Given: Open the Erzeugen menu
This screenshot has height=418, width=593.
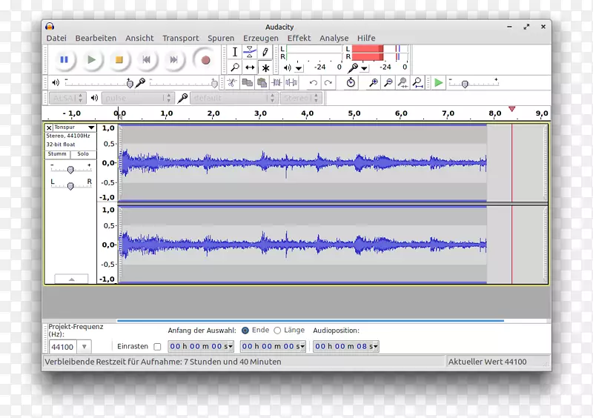Looking at the screenshot, I should [261, 39].
